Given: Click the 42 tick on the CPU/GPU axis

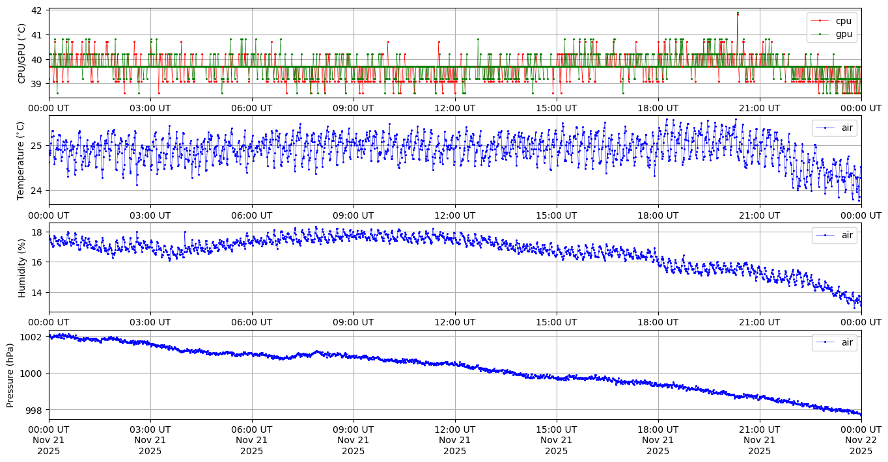Looking at the screenshot, I should tap(36, 10).
